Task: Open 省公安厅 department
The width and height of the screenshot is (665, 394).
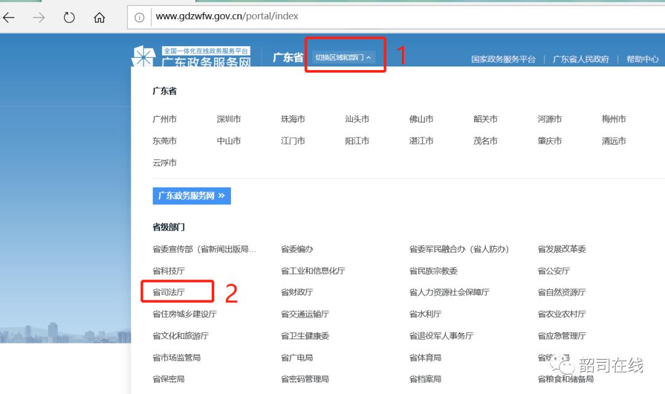Action: [554, 271]
